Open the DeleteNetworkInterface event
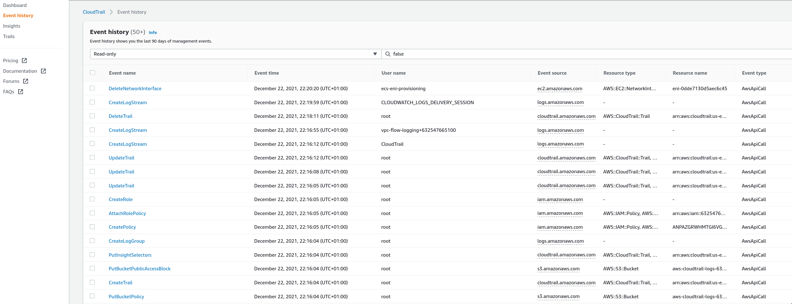The height and width of the screenshot is (304, 792). 135,89
